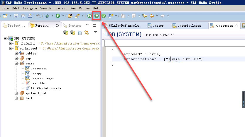Viewport: 245px width, 137px height.
Task: Click the green Run play icon
Action: click(58, 16)
